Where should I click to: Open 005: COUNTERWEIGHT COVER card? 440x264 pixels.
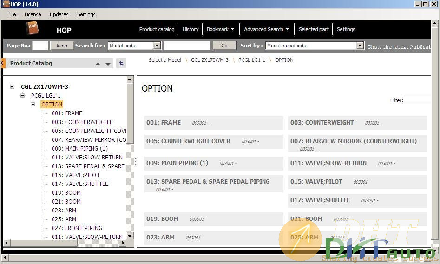coord(214,141)
